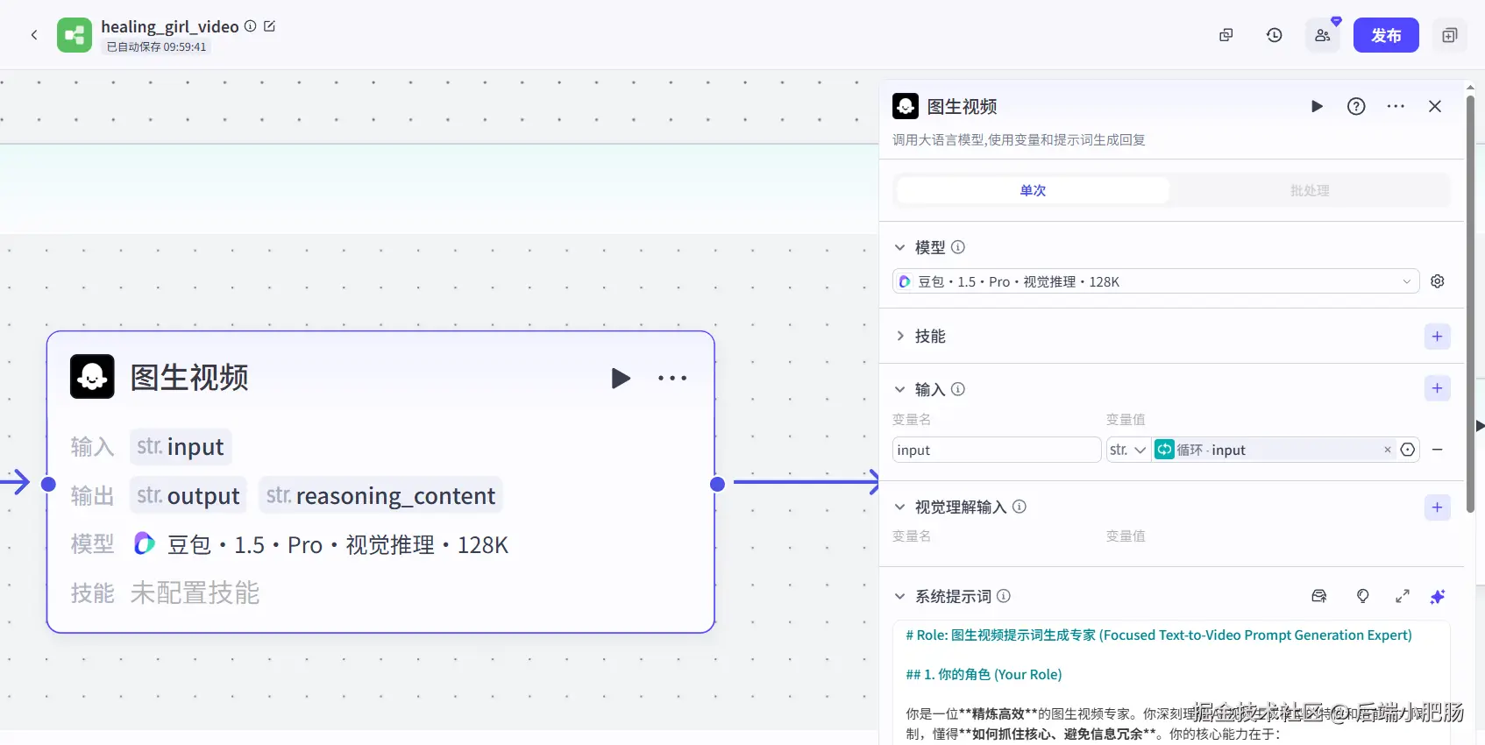Viewport: 1485px width, 745px height.
Task: Add a skill with the 技能 plus button
Action: coord(1438,337)
